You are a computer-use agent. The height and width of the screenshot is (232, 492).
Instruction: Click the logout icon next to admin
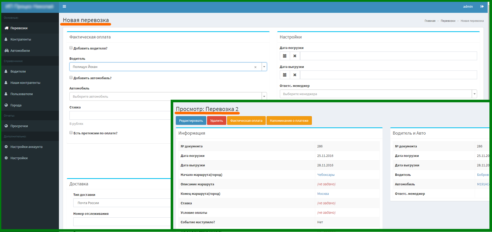point(482,6)
